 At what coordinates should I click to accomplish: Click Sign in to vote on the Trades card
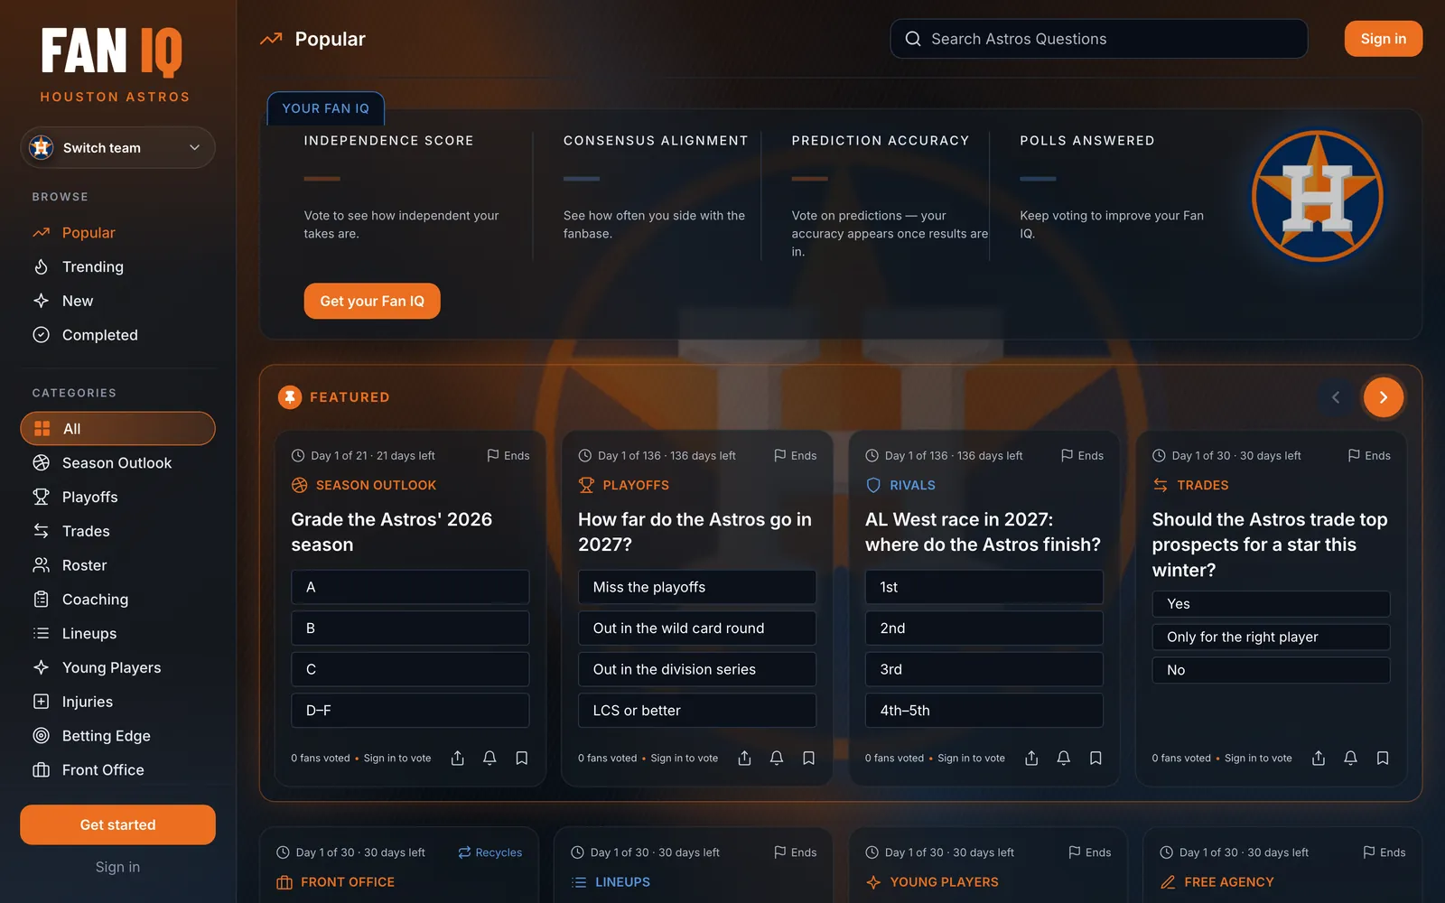coord(1258,759)
